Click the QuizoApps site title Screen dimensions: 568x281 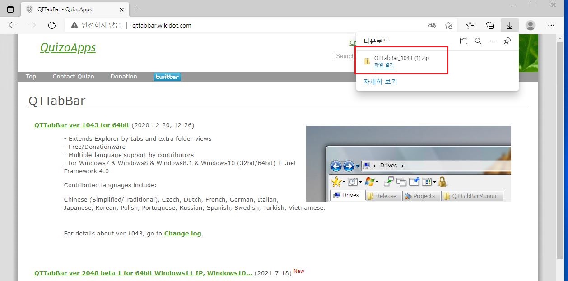tap(68, 47)
